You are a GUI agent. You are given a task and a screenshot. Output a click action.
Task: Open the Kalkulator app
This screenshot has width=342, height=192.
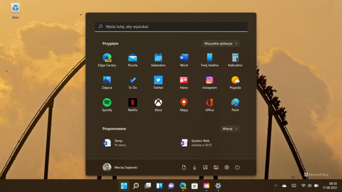[235, 60]
